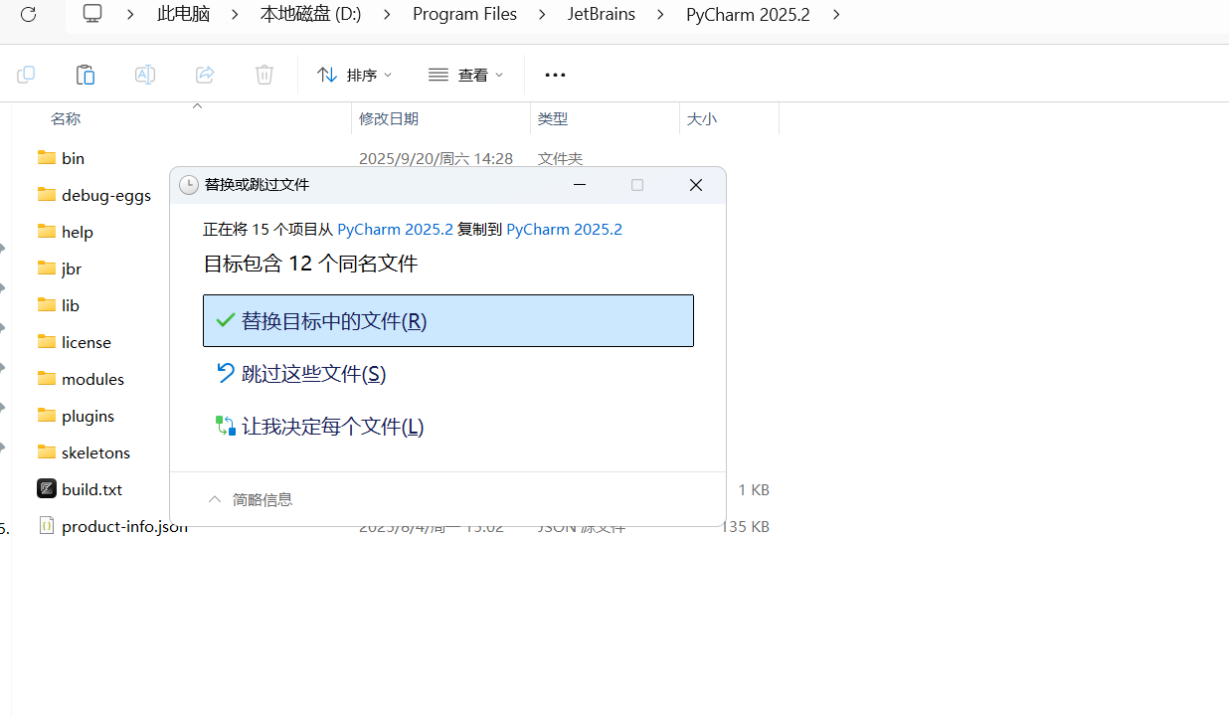Sort by 修改日期 column header
This screenshot has height=717, width=1229.
pos(389,118)
